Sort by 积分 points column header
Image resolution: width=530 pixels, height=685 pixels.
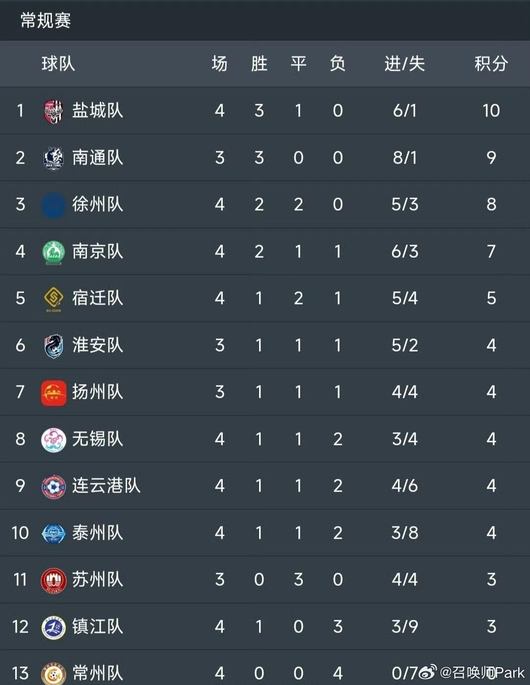pyautogui.click(x=491, y=64)
